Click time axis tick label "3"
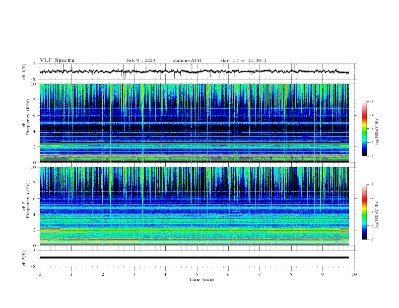Screen dimensions: 399x308 point(134,274)
